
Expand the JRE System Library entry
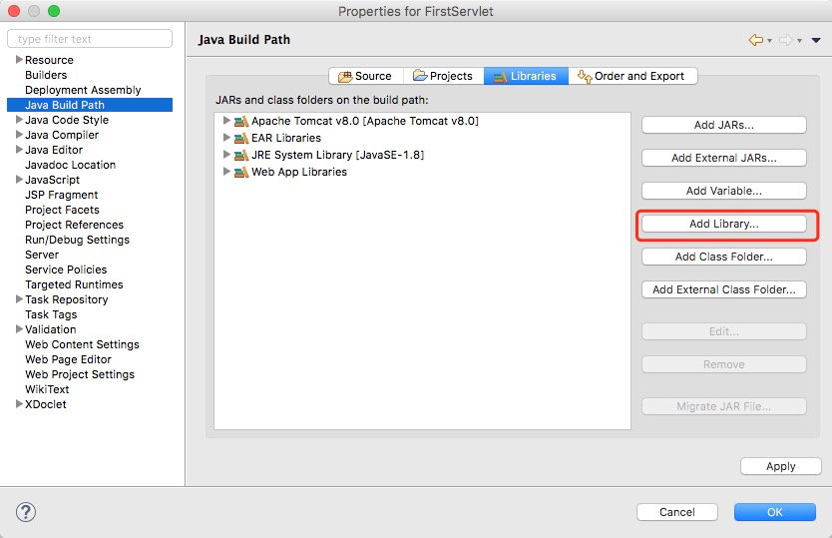[x=226, y=155]
